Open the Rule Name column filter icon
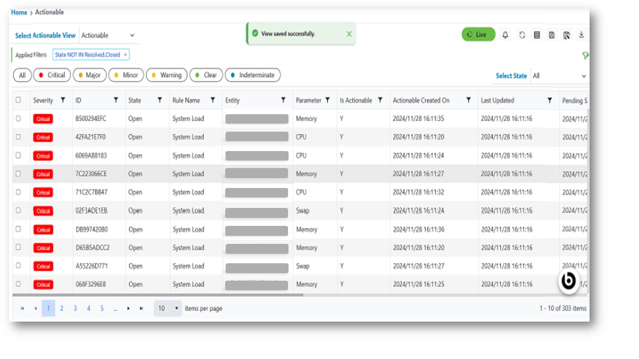The image size is (639, 359). 213,100
